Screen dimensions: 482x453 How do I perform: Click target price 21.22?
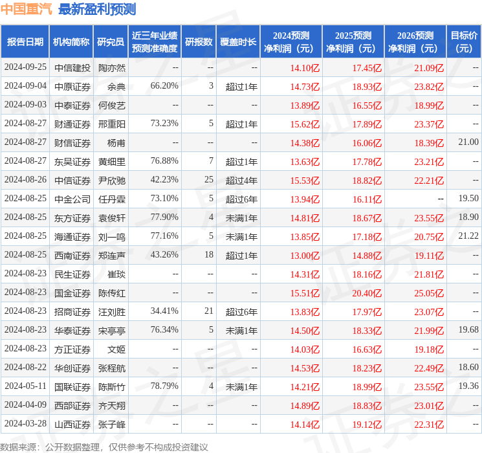click(x=468, y=236)
